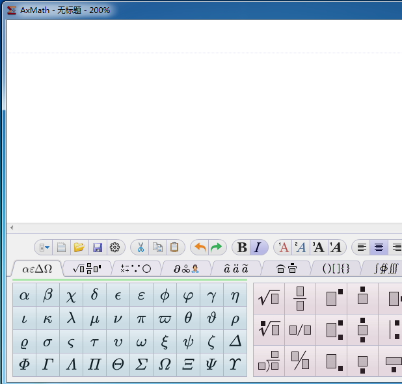Select font style 3 bold A

pos(319,248)
